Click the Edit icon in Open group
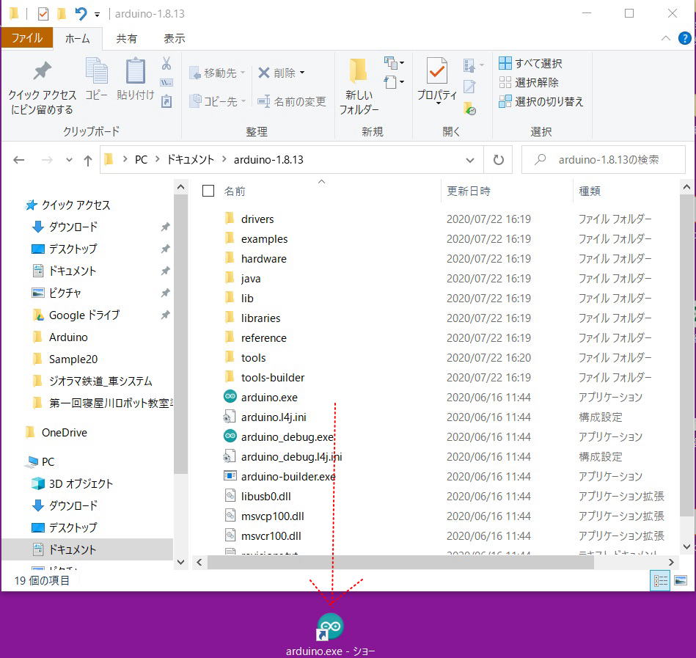The width and height of the screenshot is (696, 658). (x=469, y=87)
